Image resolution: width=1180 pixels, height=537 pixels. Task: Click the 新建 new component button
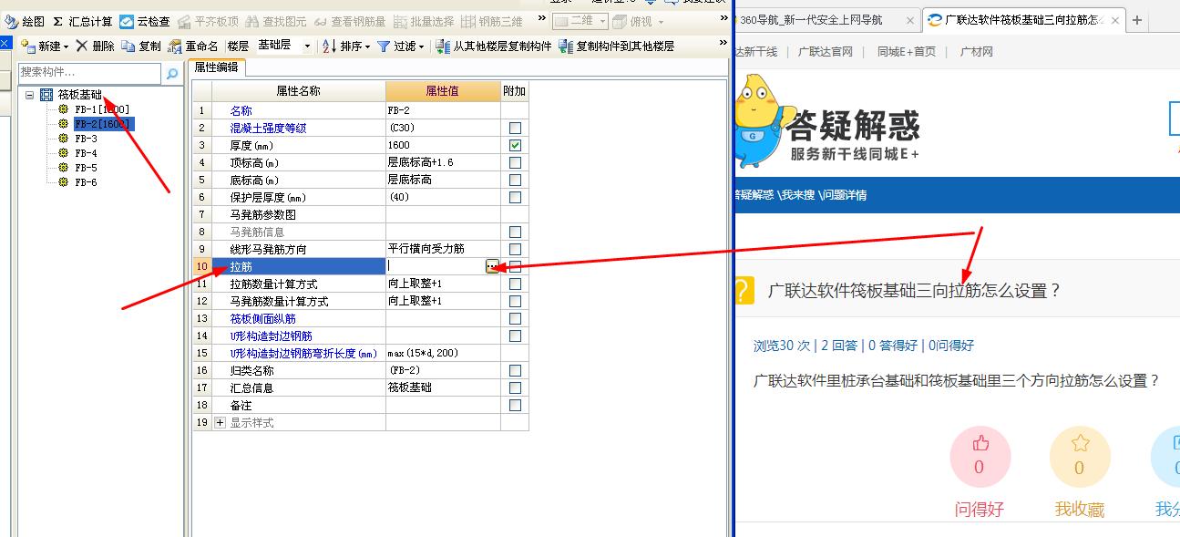pyautogui.click(x=42, y=46)
